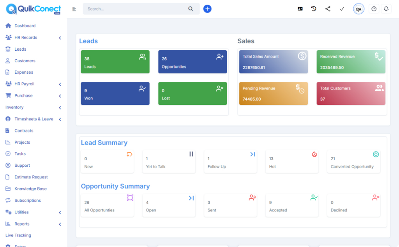This screenshot has width=399, height=247.
Task: Click the Leads phone icon in sidebar
Action: point(8,49)
